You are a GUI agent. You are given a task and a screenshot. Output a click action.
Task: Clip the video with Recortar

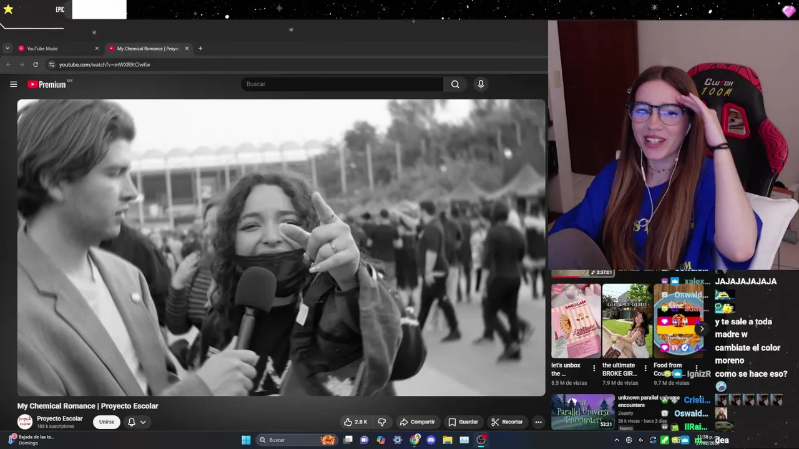[x=506, y=422]
